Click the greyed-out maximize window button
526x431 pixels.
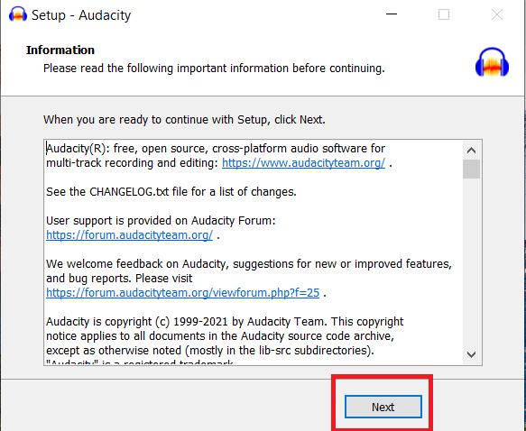pos(444,14)
